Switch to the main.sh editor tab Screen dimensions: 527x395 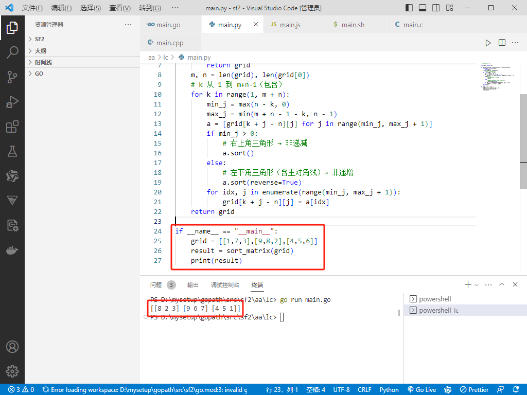point(356,25)
